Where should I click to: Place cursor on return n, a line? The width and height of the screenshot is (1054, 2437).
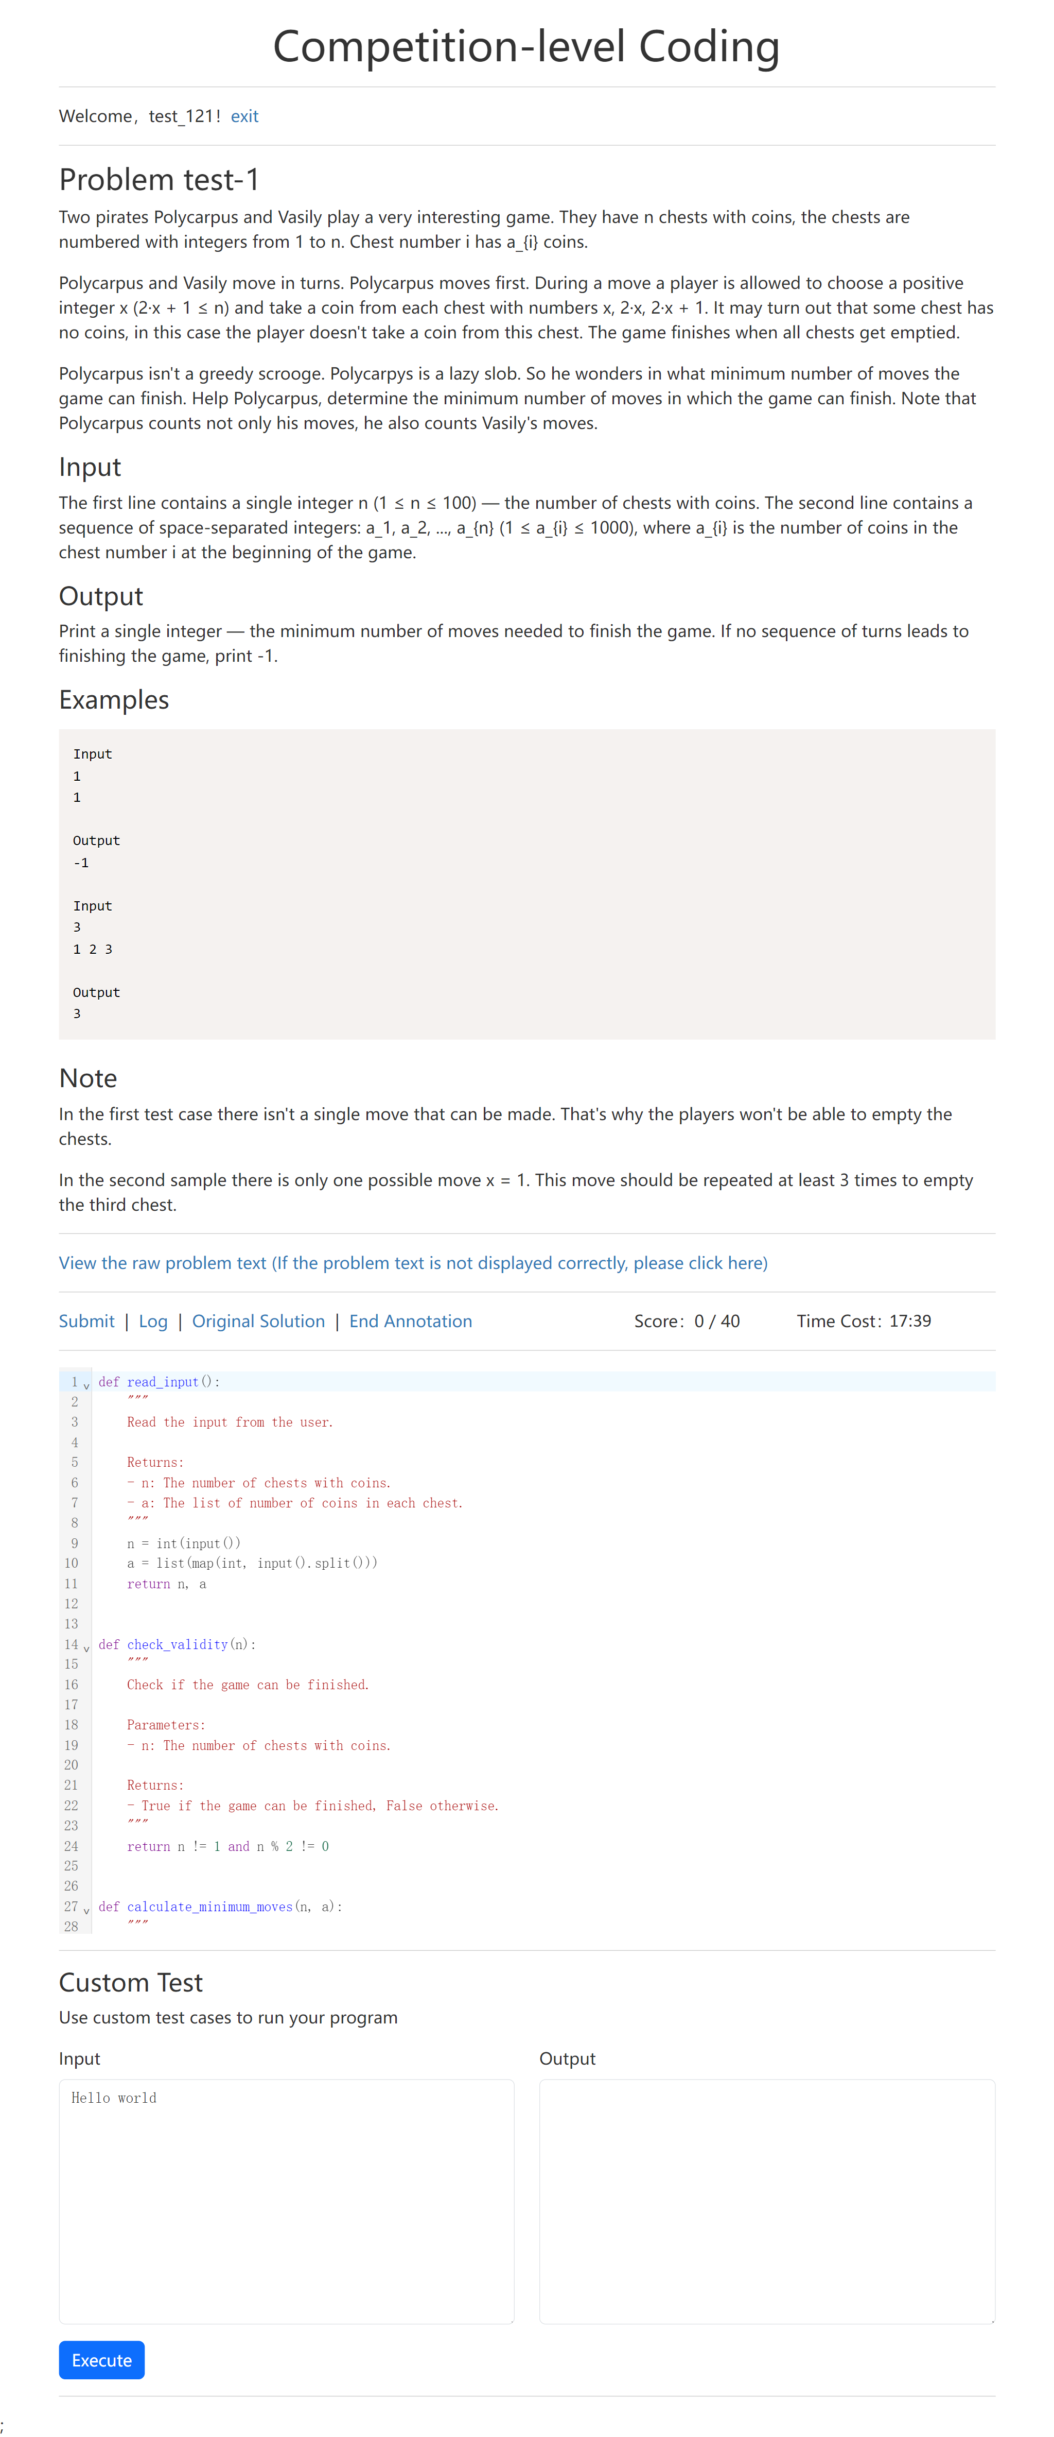(166, 1584)
